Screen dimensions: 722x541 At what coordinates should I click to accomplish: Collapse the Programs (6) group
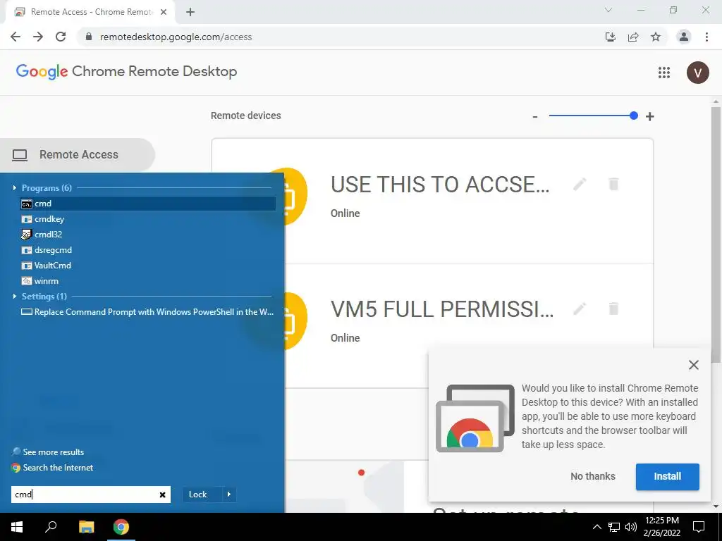click(x=14, y=187)
